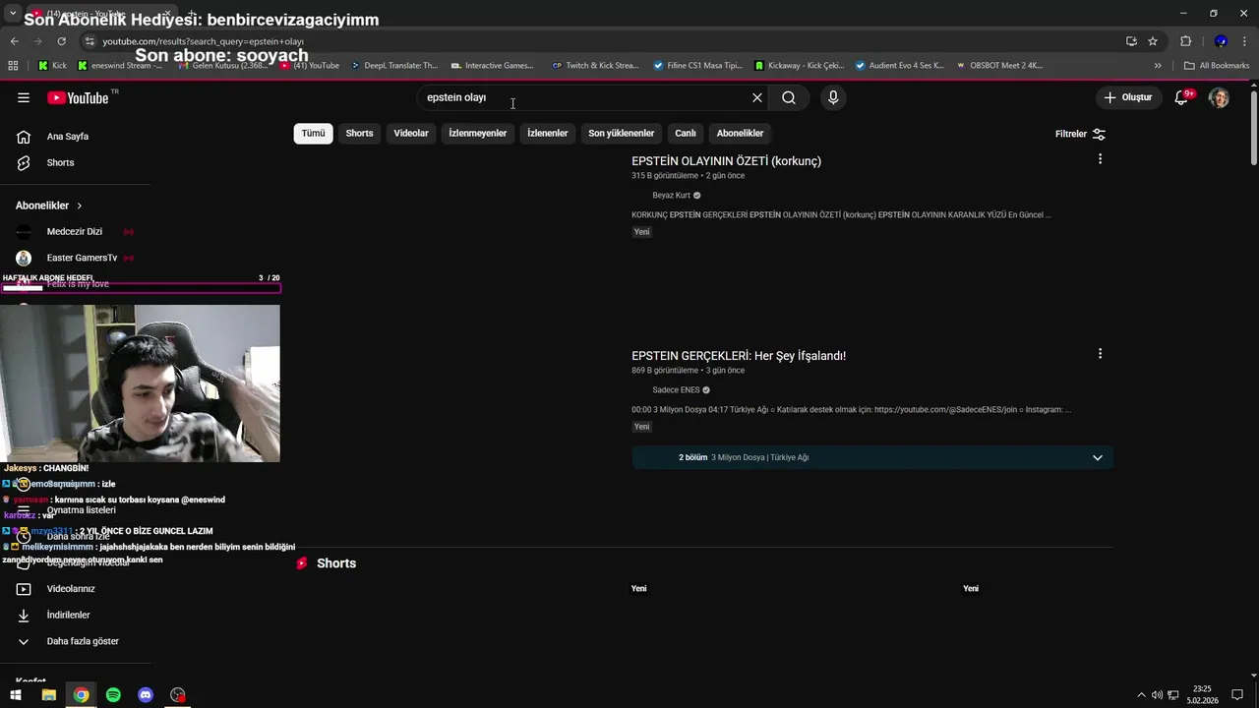
Task: Open the Filtreler search filters
Action: point(1080,134)
